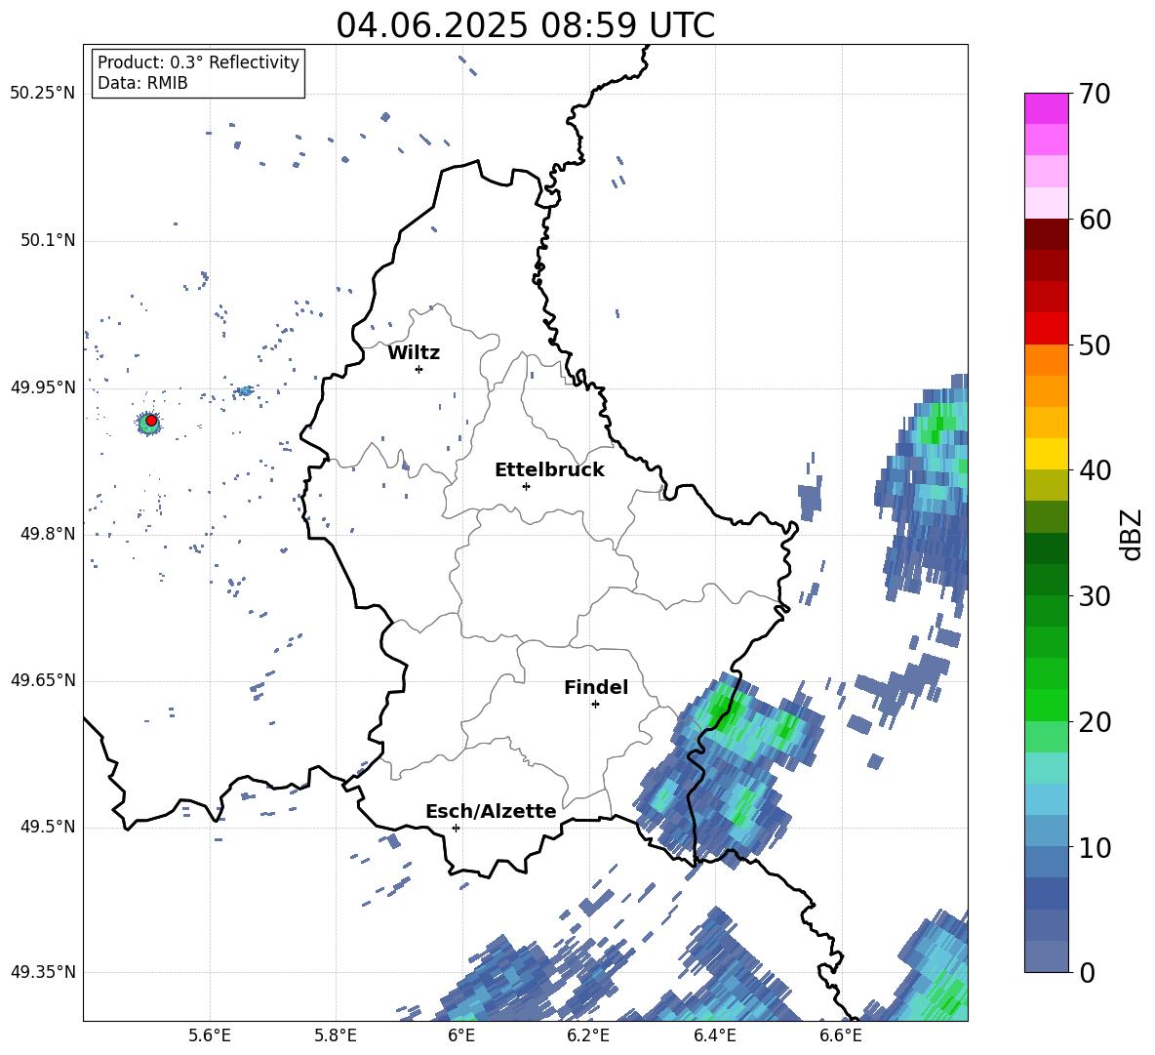
Task: Click the 49.5°N latitude label
Action: [47, 827]
